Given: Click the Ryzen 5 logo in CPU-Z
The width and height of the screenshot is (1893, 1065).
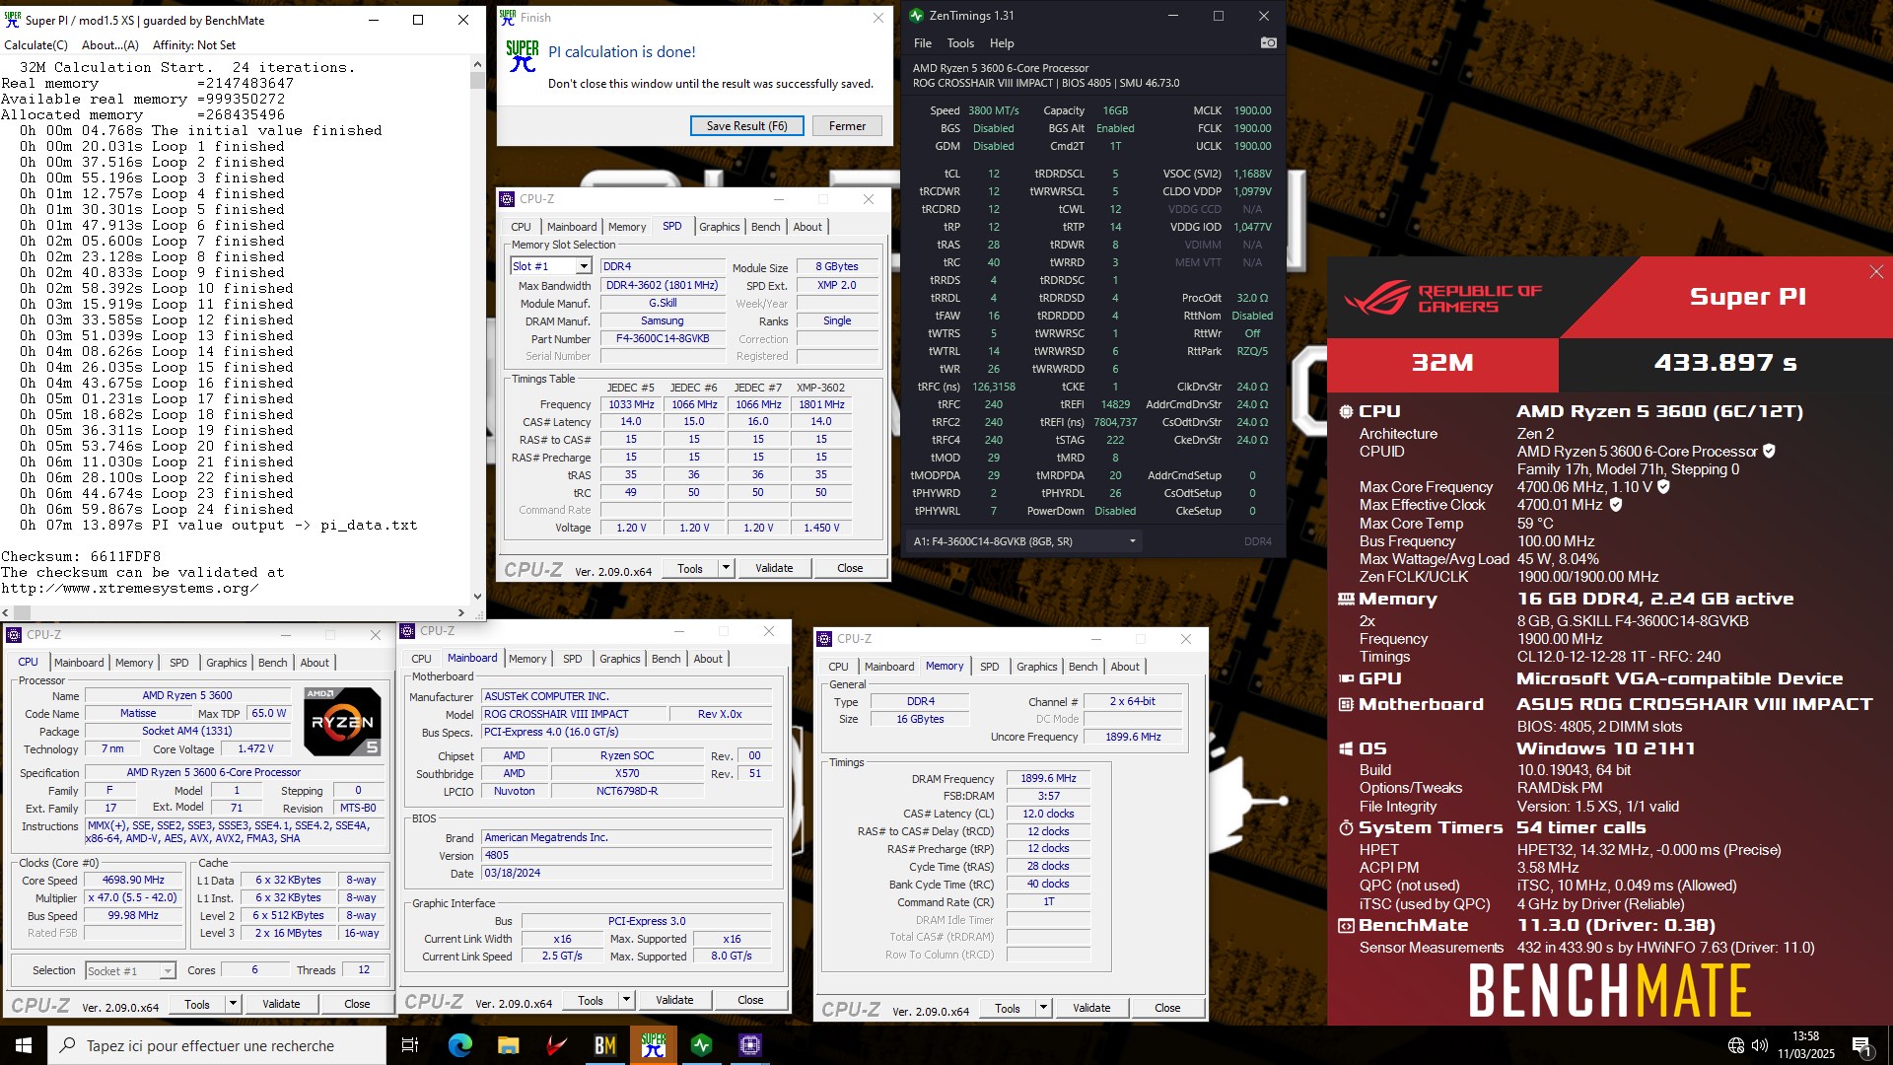Looking at the screenshot, I should [x=341, y=721].
